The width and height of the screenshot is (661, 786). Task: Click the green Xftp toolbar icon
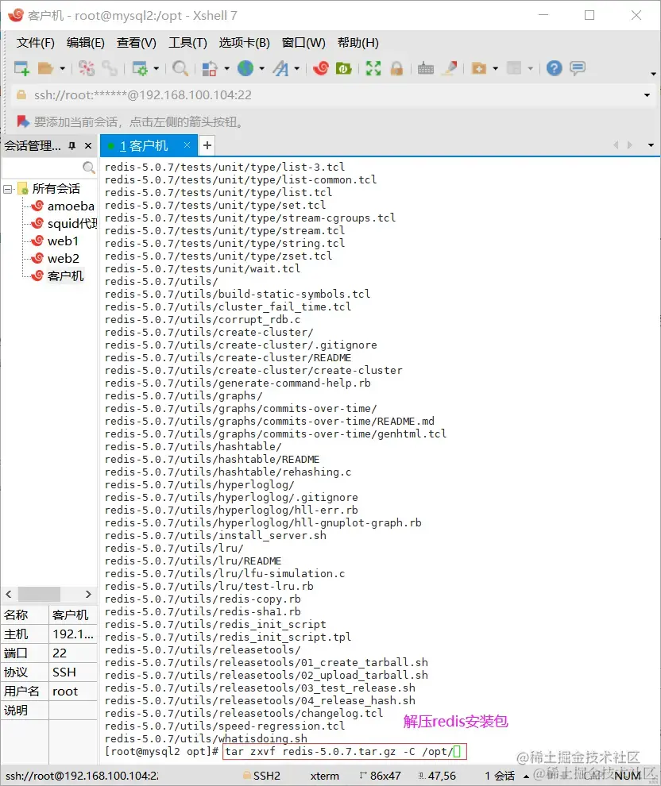(x=344, y=68)
